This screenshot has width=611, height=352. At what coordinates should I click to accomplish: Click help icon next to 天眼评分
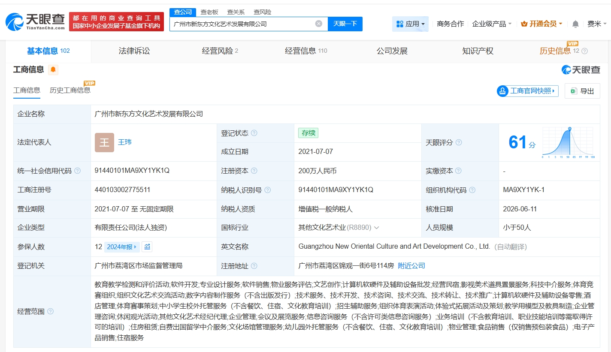[459, 142]
